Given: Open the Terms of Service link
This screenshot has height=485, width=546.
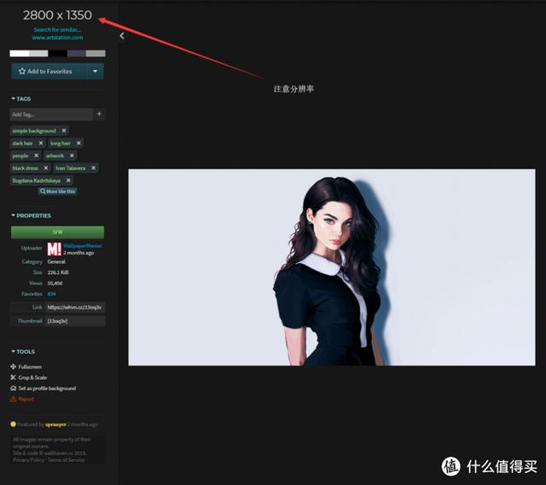Looking at the screenshot, I should tap(66, 460).
